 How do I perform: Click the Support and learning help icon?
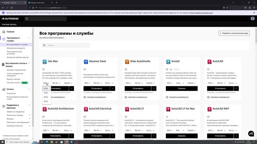click(4, 106)
